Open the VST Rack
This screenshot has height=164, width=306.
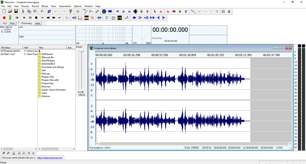(12, 23)
